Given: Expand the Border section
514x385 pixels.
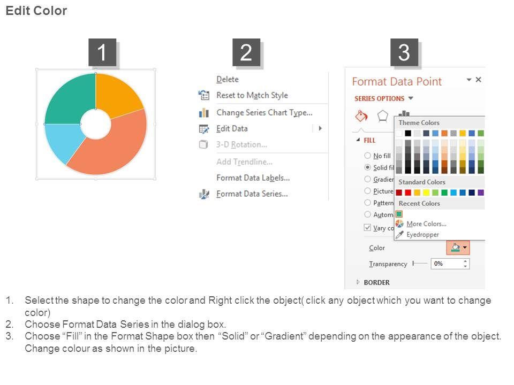Looking at the screenshot, I should (358, 282).
